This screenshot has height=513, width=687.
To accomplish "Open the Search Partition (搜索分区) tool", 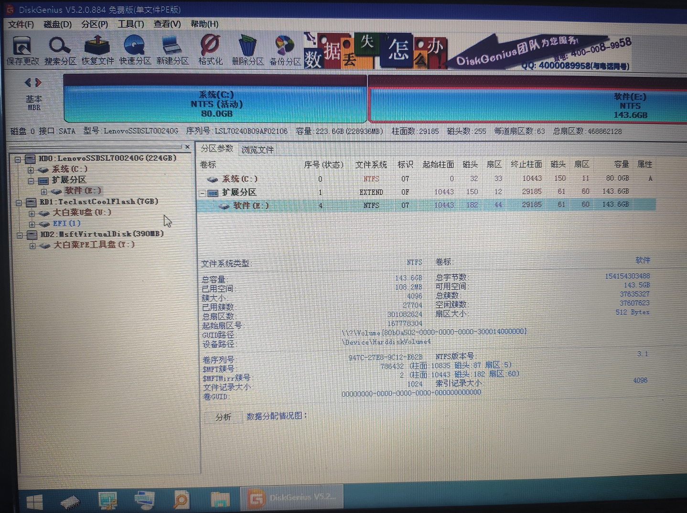I will pos(60,50).
